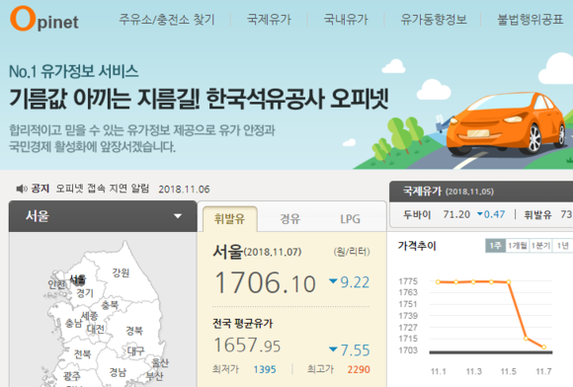573x387 pixels.
Task: Click the speaker notice icon
Action: [21, 189]
